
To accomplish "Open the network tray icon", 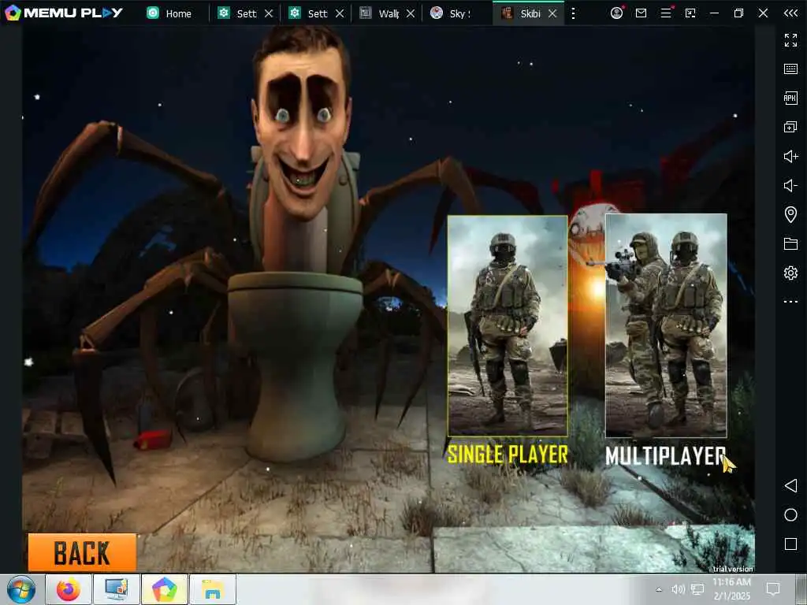I will [697, 589].
